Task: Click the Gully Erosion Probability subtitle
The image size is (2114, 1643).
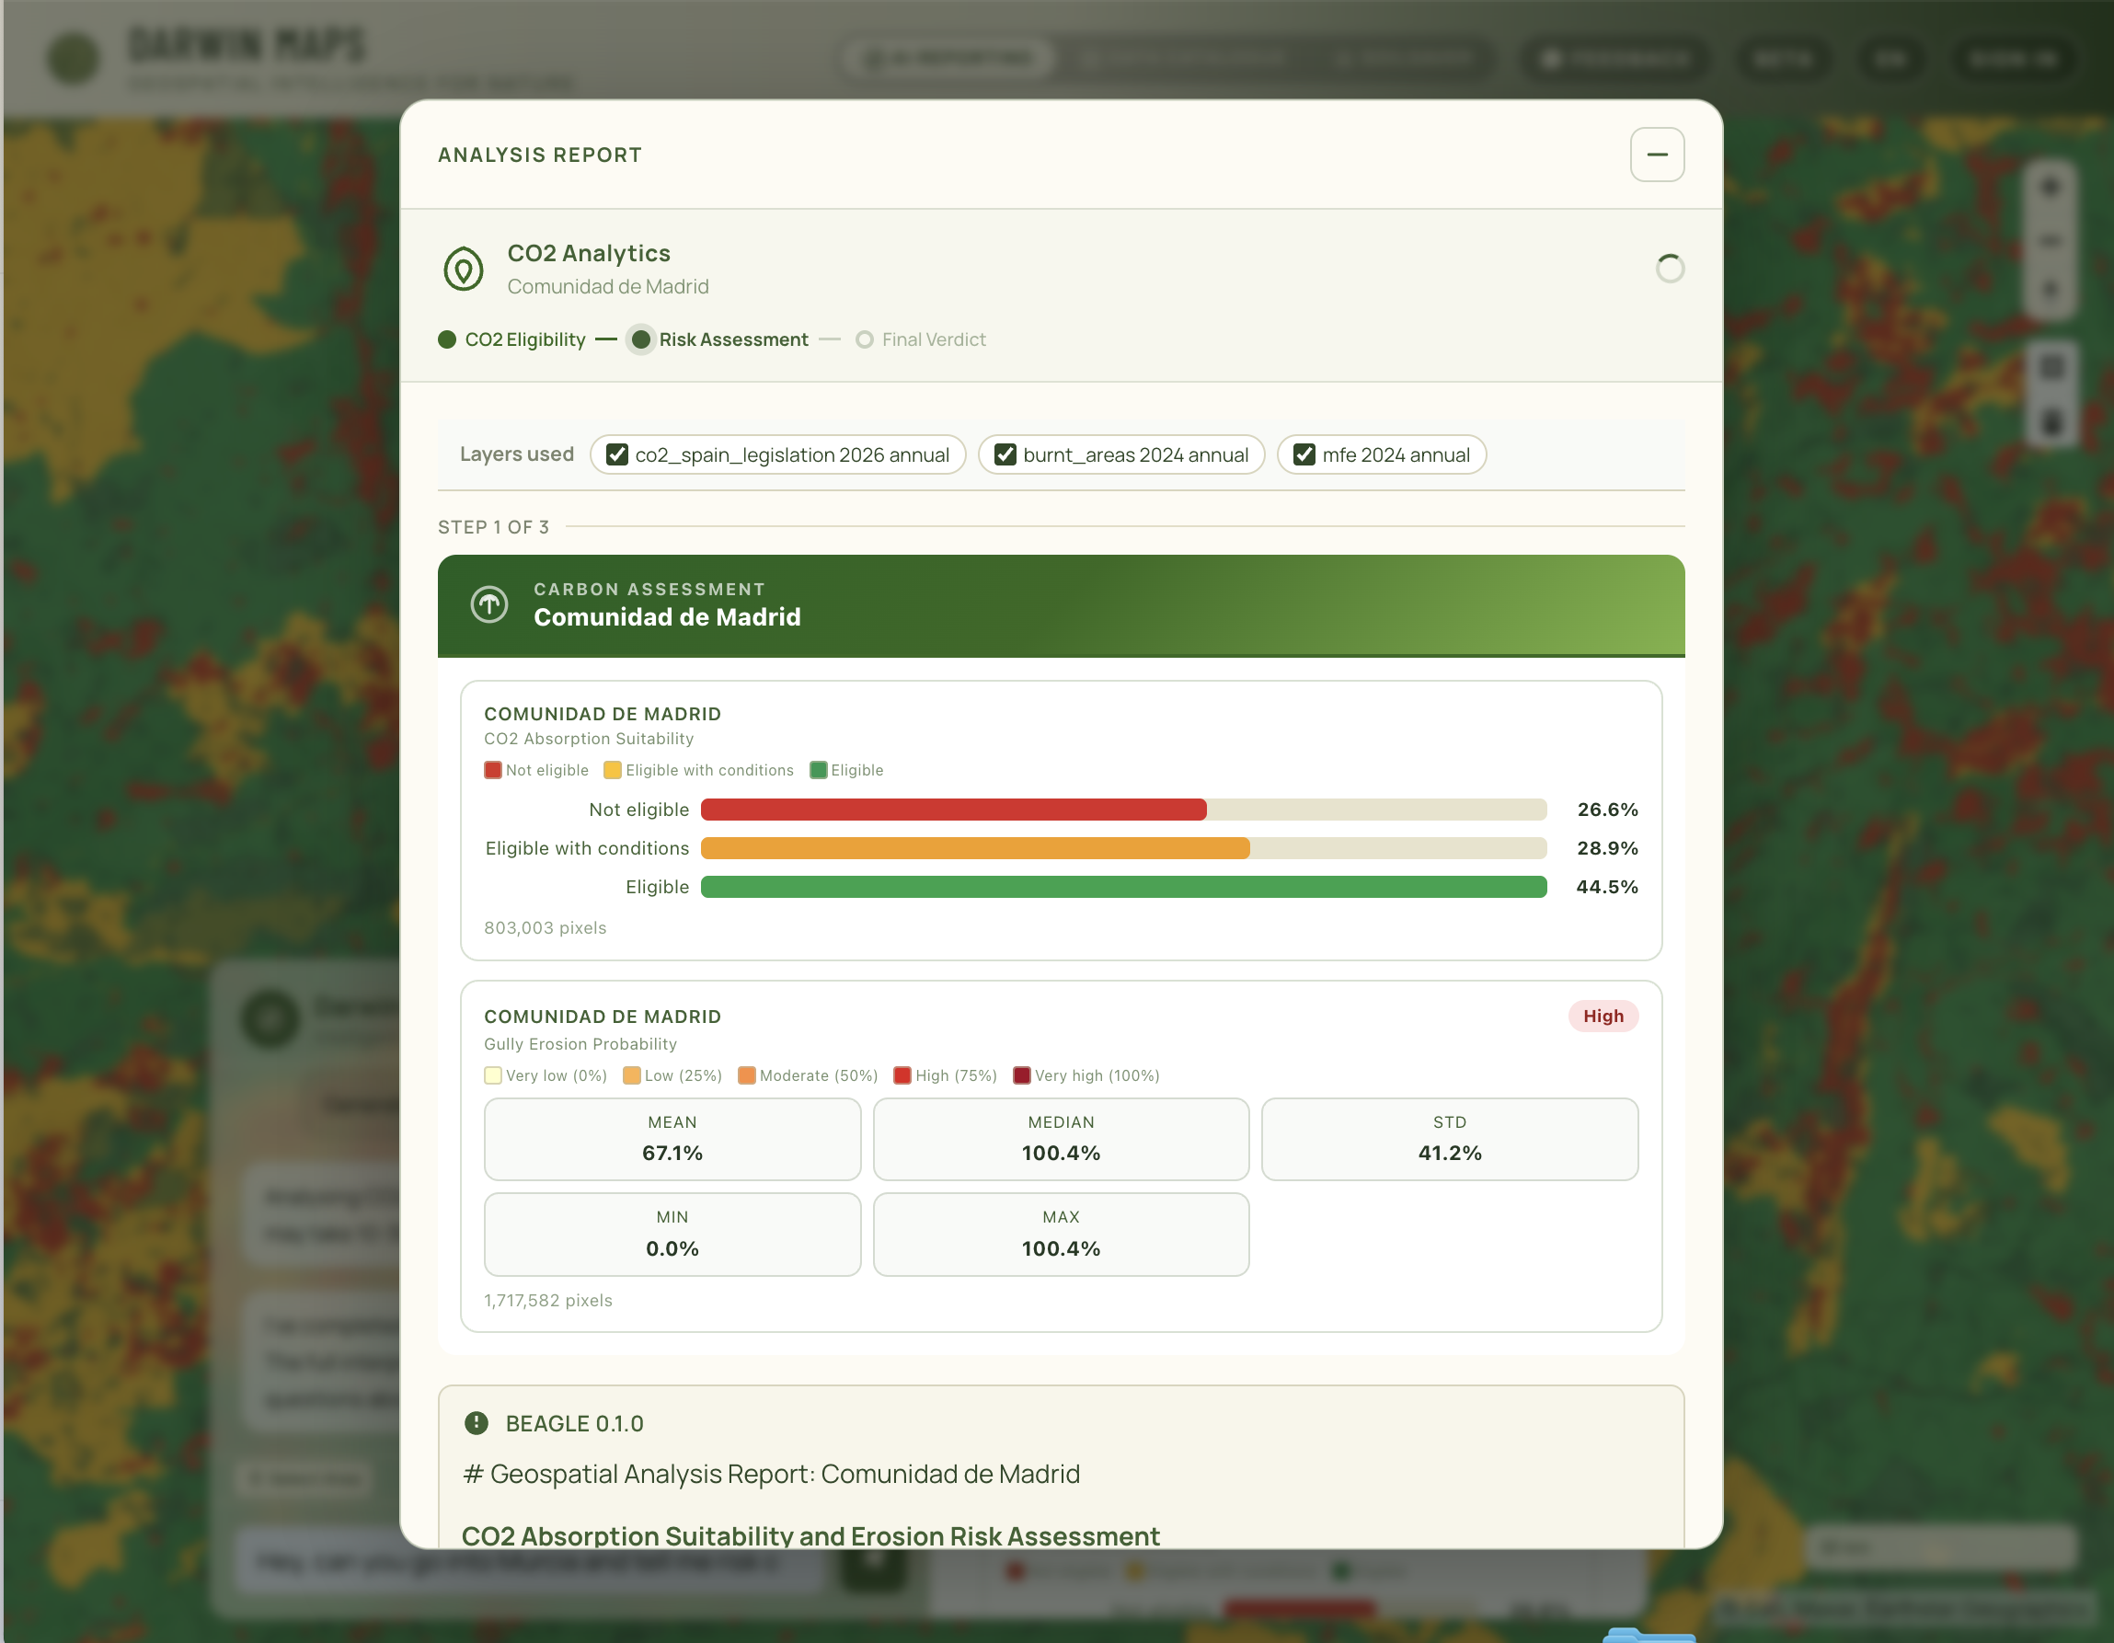Action: point(580,1045)
